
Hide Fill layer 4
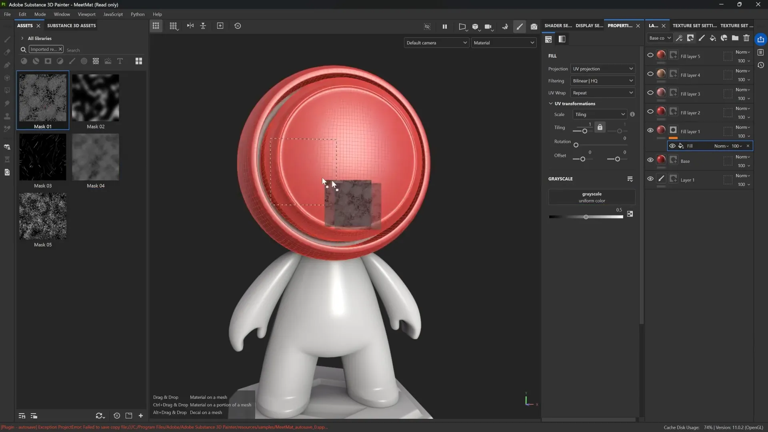(650, 74)
